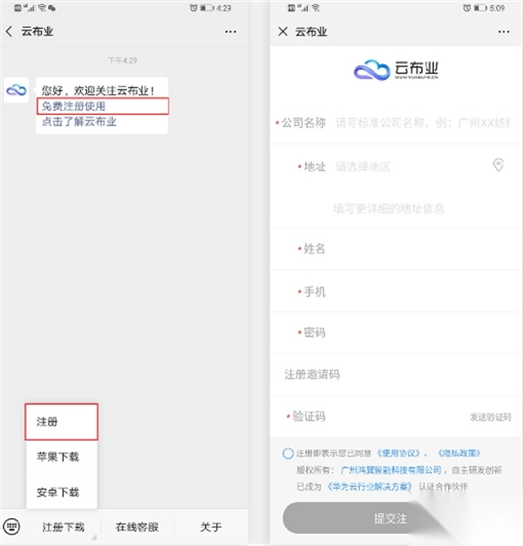
Task: Expand the 注册下载 bottom menu
Action: 63,527
